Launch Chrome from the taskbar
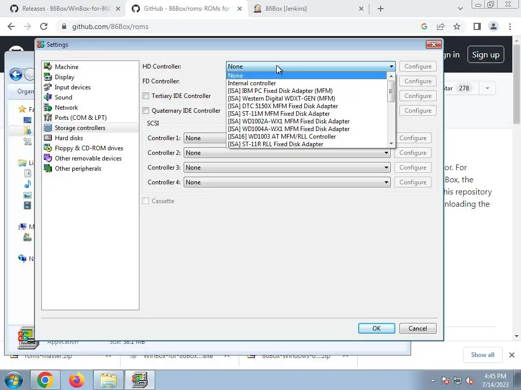The height and width of the screenshot is (390, 521). tap(45, 380)
